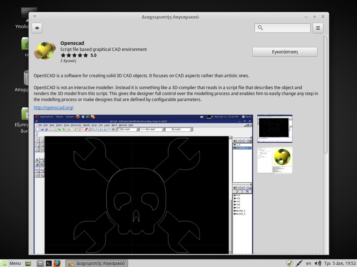Select the yellow sphere screenshot thumbnail
This screenshot has width=357, height=267.
coord(275,160)
